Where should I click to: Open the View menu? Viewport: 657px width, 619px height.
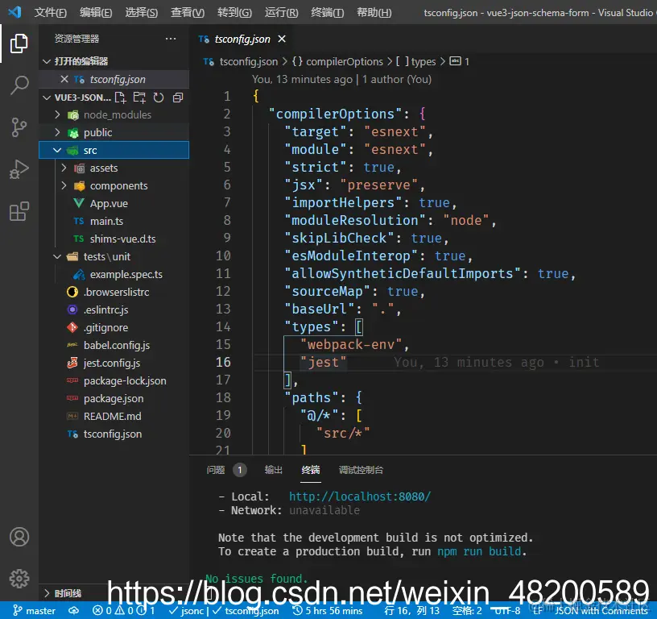click(x=188, y=13)
